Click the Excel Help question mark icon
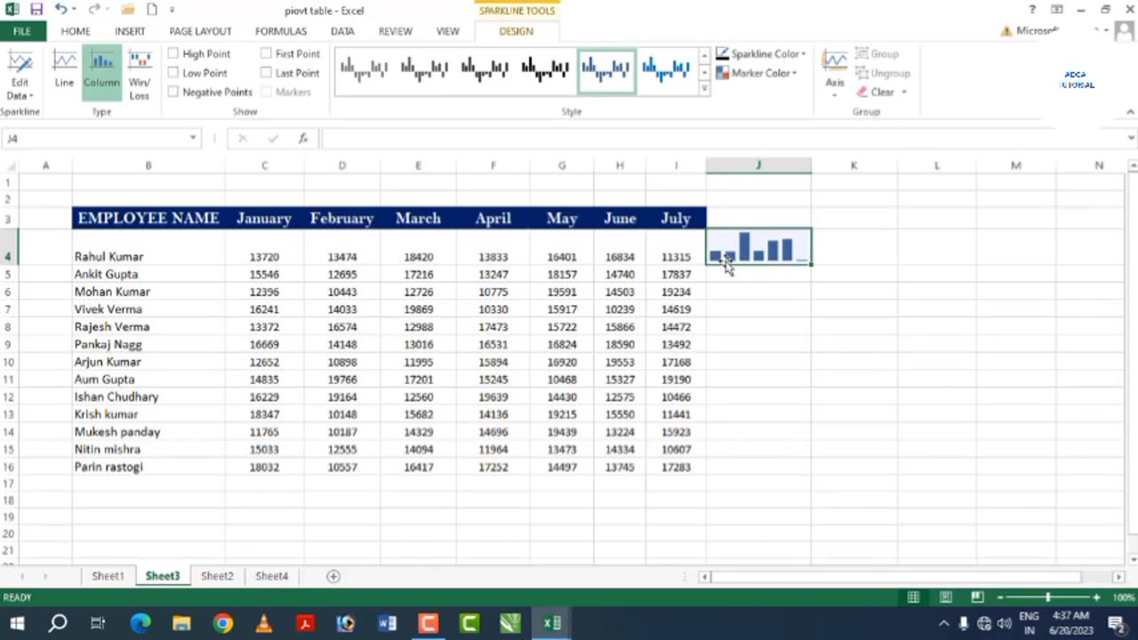 pos(1032,10)
